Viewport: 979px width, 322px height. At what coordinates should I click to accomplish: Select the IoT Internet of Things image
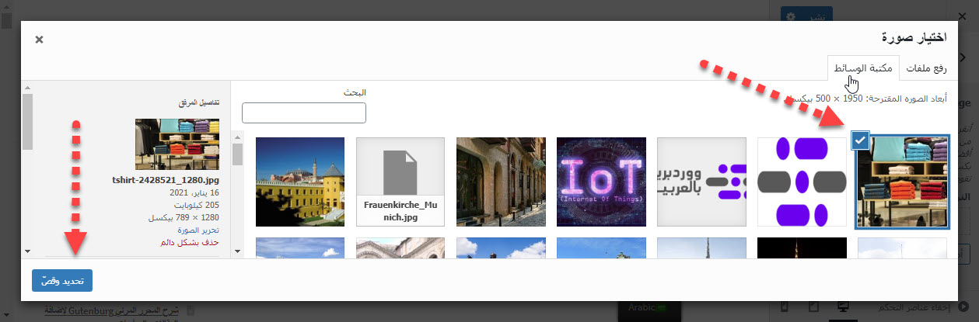[601, 182]
